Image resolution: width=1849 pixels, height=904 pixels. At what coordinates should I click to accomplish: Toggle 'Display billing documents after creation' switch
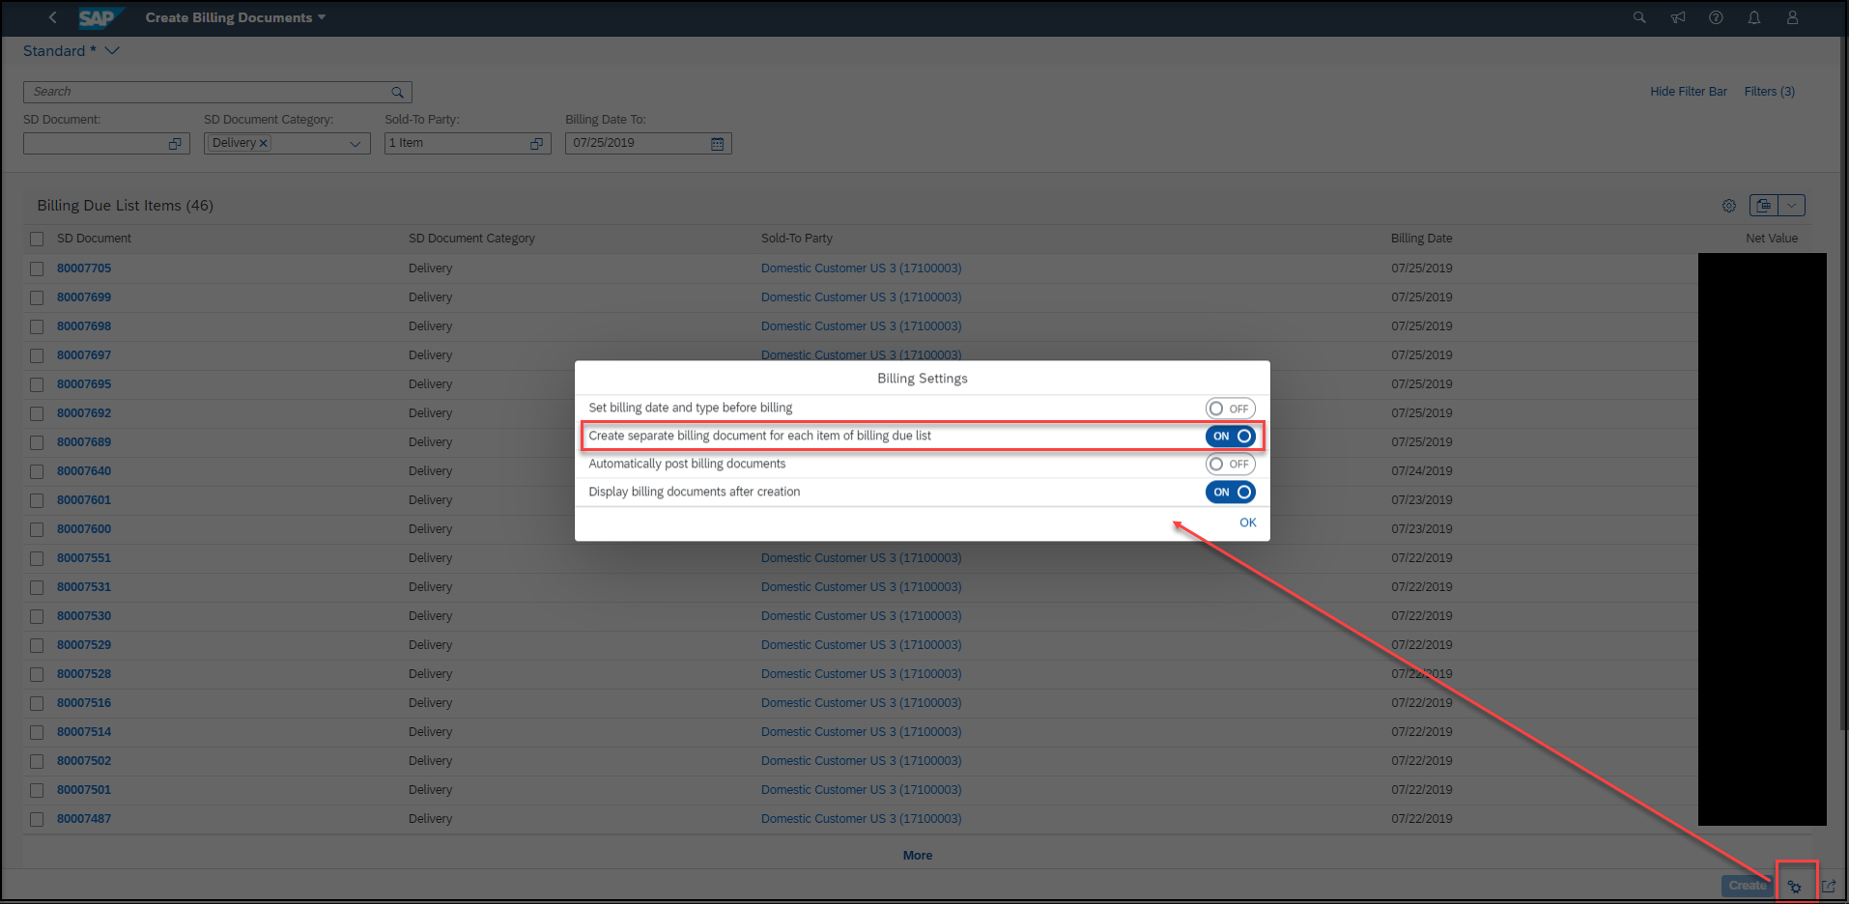pos(1230,493)
